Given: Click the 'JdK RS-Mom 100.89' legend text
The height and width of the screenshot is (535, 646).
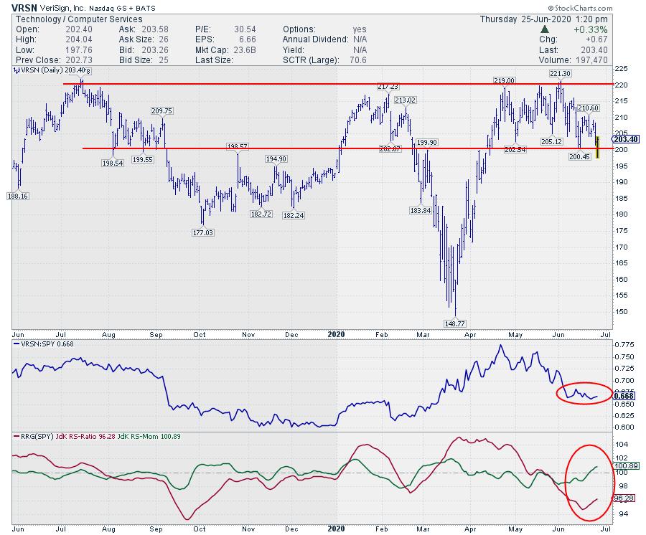Looking at the screenshot, I should click(x=149, y=436).
